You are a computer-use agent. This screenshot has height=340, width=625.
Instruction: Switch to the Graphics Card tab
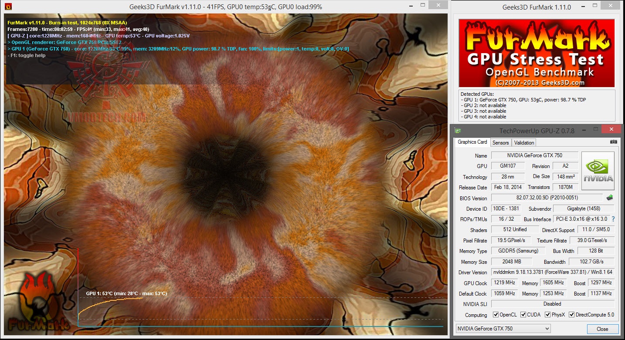pyautogui.click(x=472, y=142)
